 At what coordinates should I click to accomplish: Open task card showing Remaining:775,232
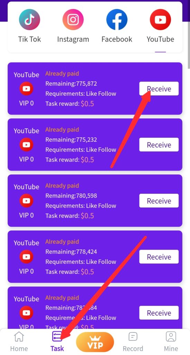pyautogui.click(x=95, y=145)
